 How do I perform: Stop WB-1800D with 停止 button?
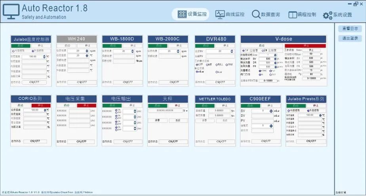point(133,45)
